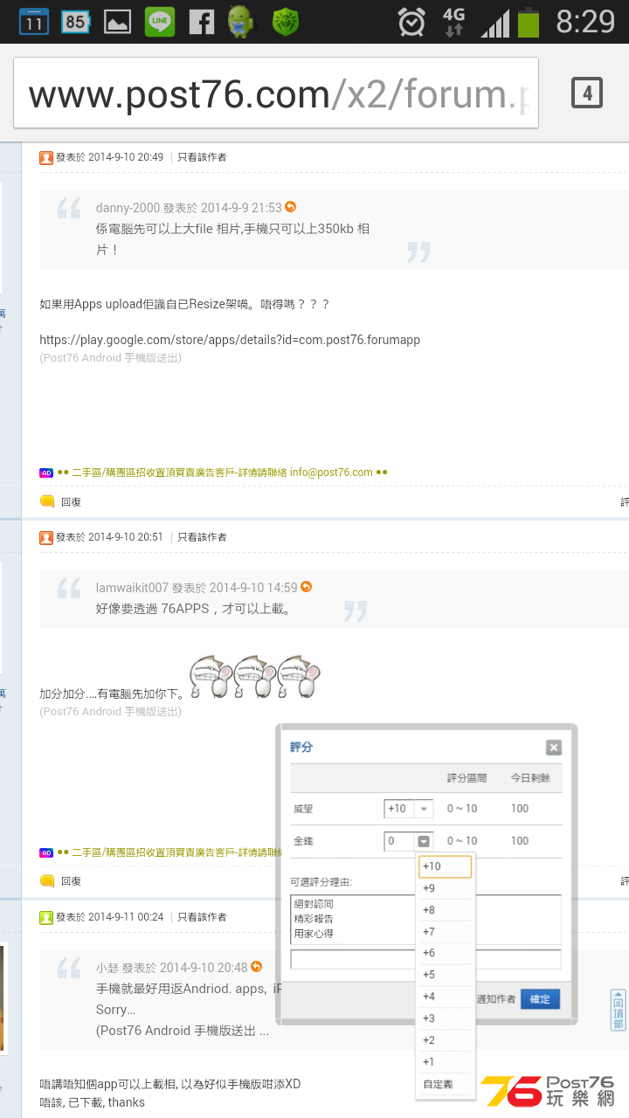Image resolution: width=629 pixels, height=1118 pixels.
Task: Jump to lamwaikit007's quoted post via the orange arrow
Action: pyautogui.click(x=306, y=587)
